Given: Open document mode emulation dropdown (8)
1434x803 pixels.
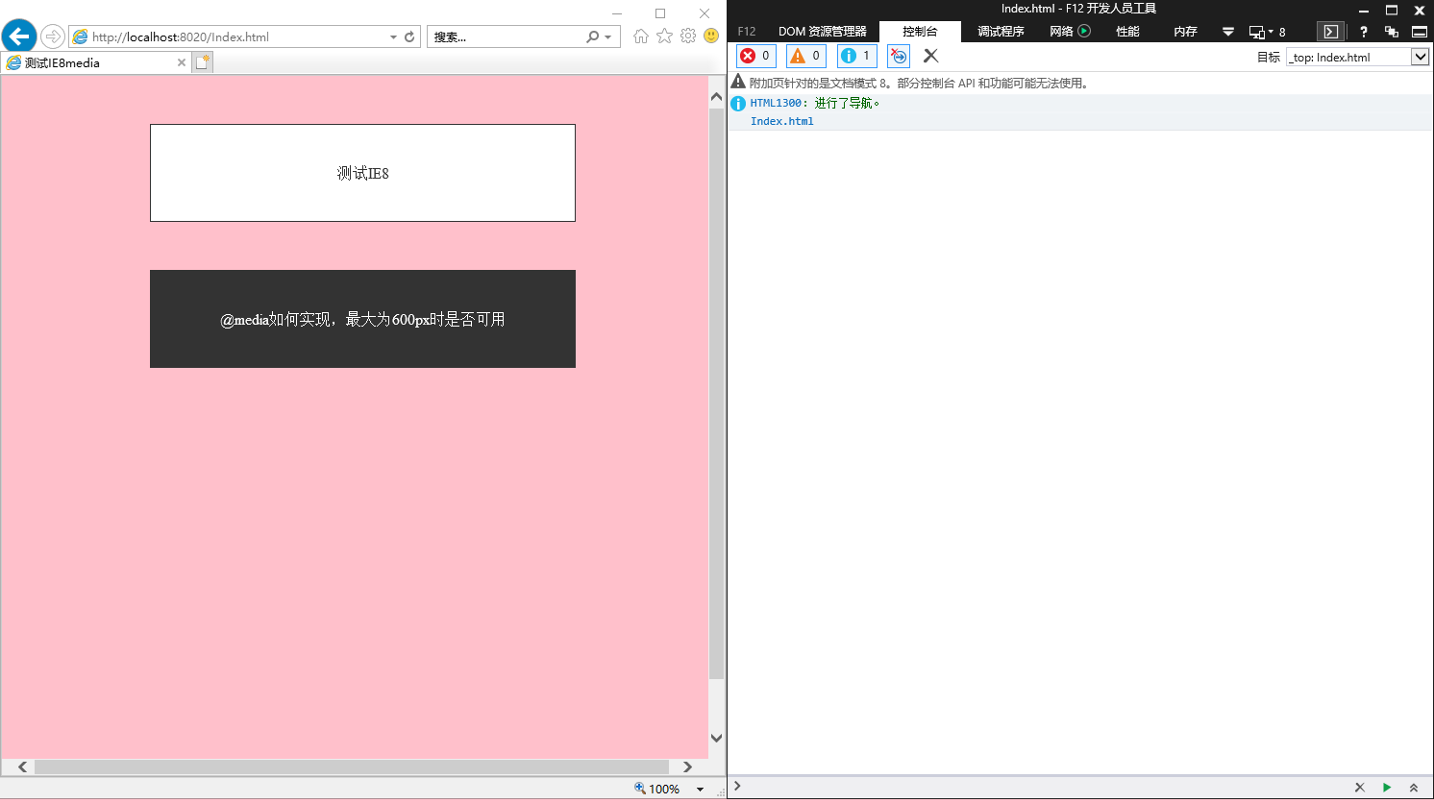Looking at the screenshot, I should pyautogui.click(x=1267, y=32).
